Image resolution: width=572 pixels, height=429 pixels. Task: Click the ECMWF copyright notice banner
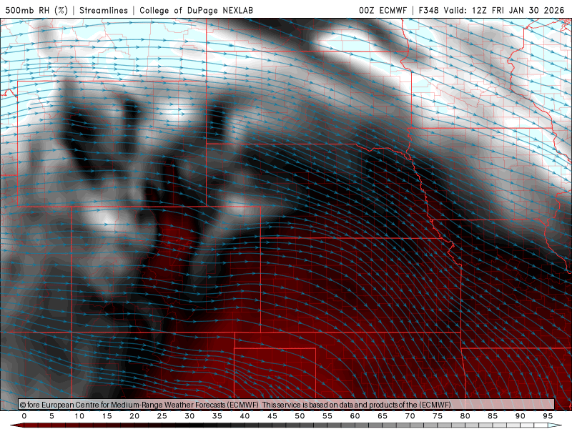287,404
